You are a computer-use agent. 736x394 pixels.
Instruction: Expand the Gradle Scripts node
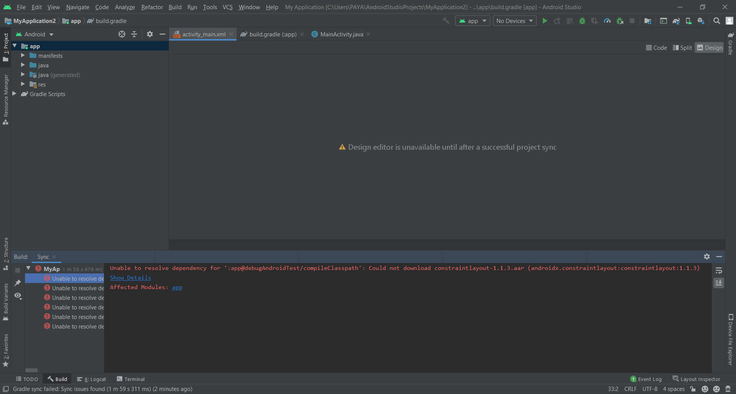click(x=15, y=94)
